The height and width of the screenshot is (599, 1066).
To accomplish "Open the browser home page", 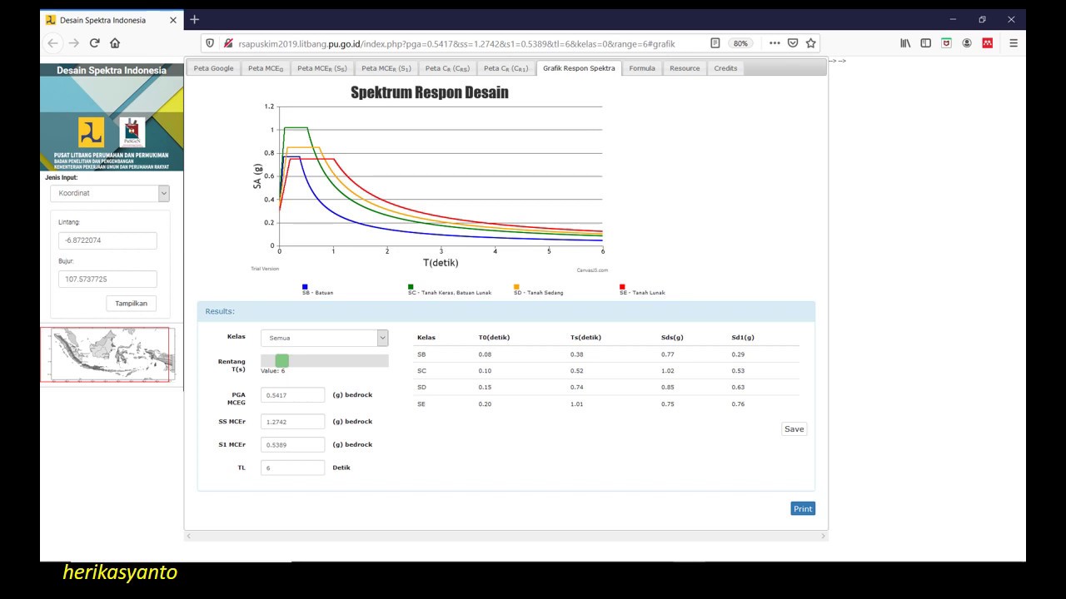I will tap(115, 43).
